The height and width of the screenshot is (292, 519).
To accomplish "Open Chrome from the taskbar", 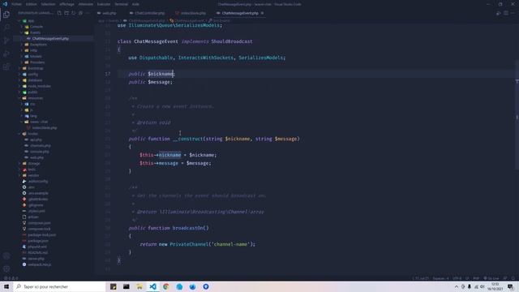I will (165, 286).
